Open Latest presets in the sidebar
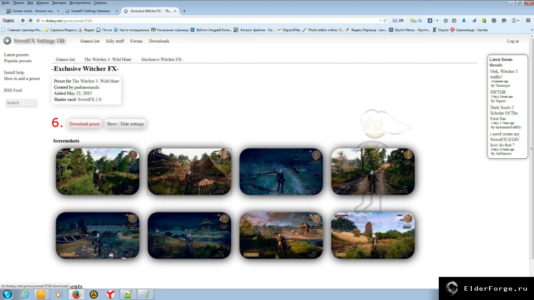The width and height of the screenshot is (534, 300). [16, 55]
